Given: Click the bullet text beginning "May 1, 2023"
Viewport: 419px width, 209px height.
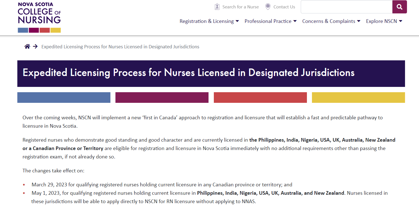Looking at the screenshot, I should coord(209,197).
